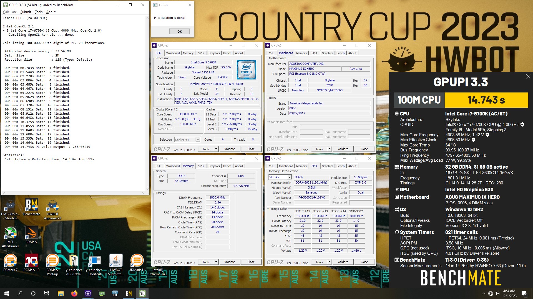533x299 pixels.
Task: Open the Submit menu in GPUPI
Action: [x=26, y=12]
